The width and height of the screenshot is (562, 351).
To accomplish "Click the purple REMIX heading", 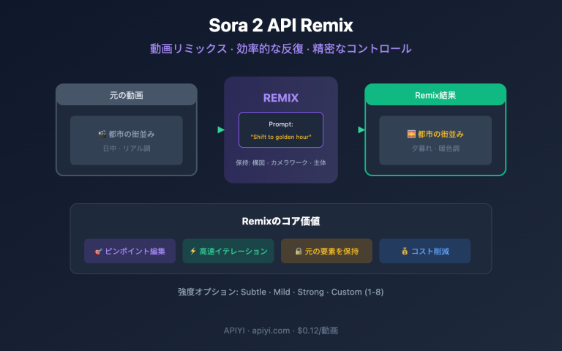I will (x=281, y=98).
